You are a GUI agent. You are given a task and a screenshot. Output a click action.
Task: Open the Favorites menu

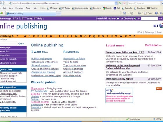(x=19, y=8)
